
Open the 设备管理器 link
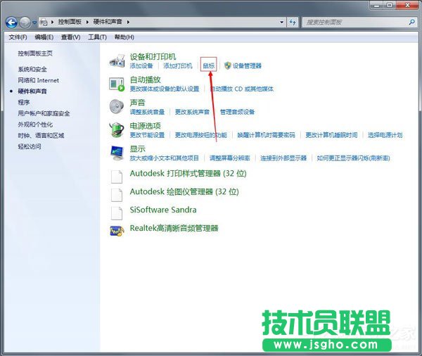(247, 65)
